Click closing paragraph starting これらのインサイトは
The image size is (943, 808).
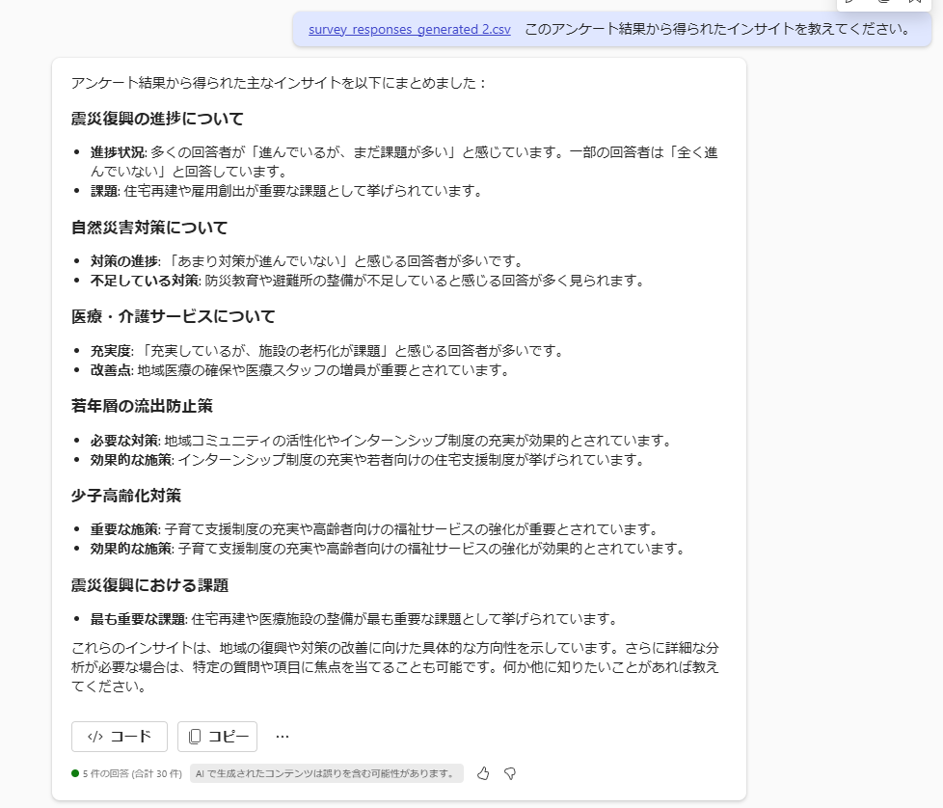(394, 666)
